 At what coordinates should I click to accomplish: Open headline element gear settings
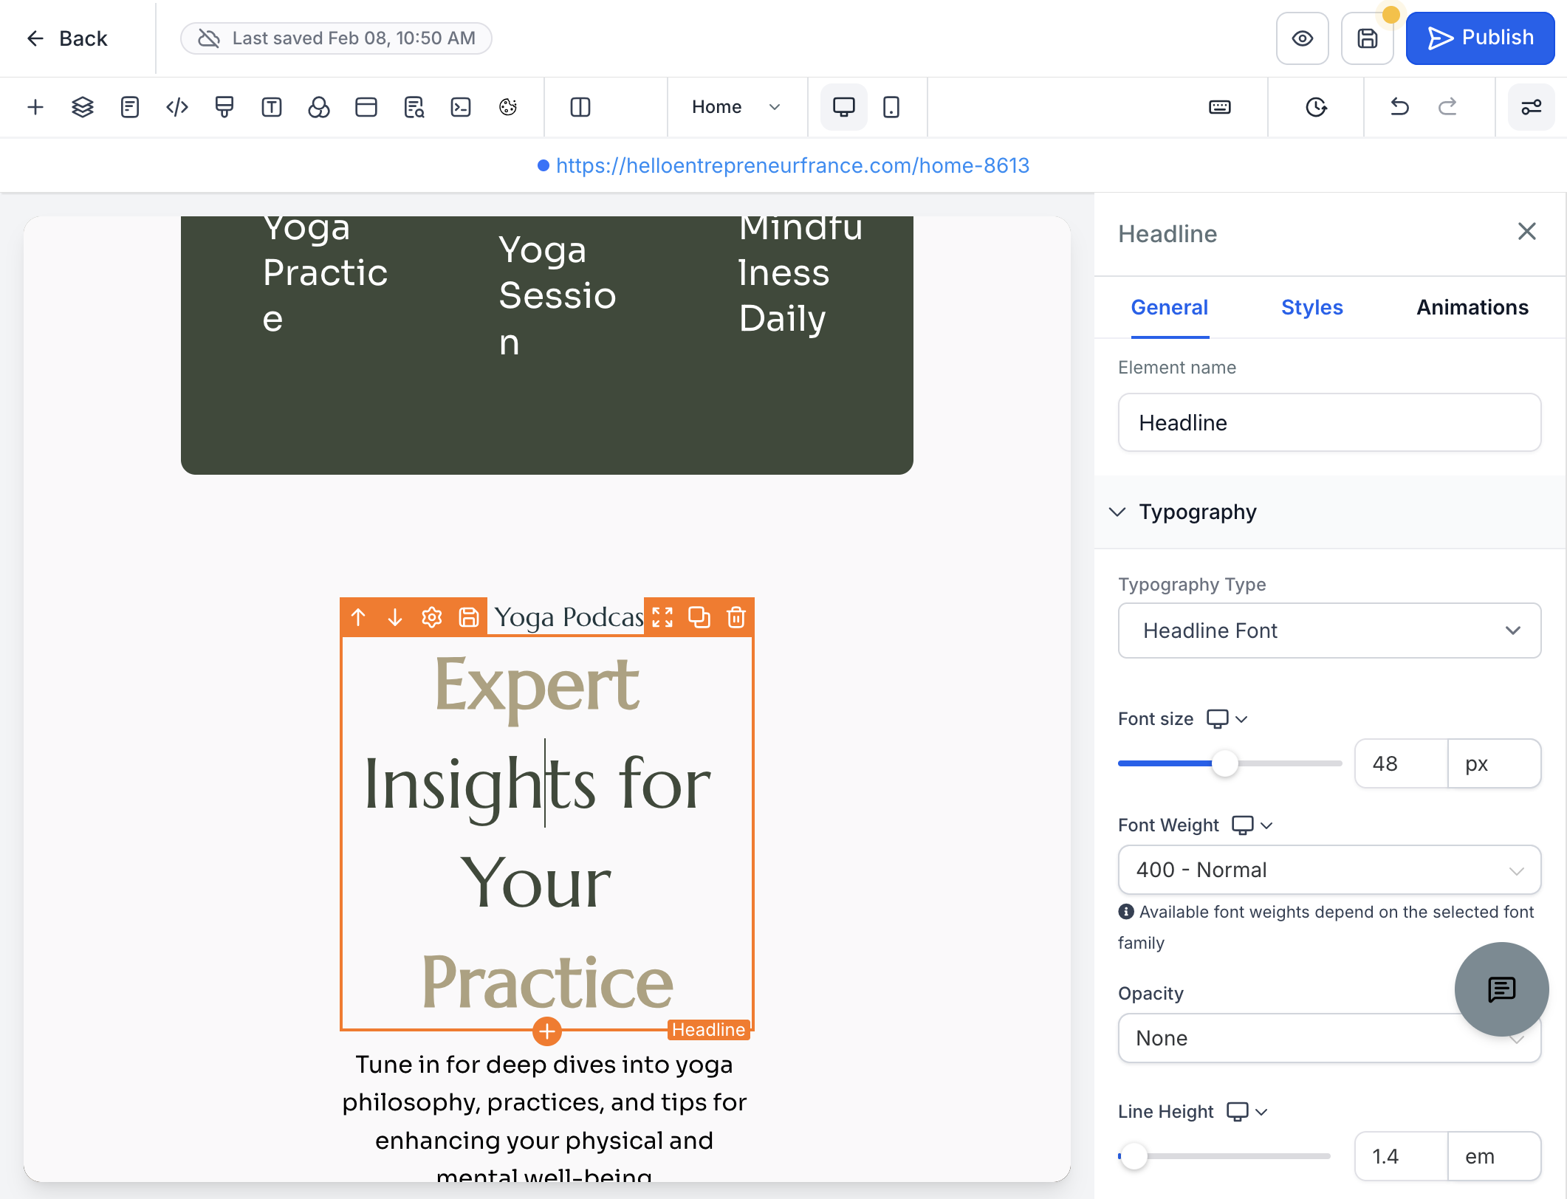(x=432, y=617)
